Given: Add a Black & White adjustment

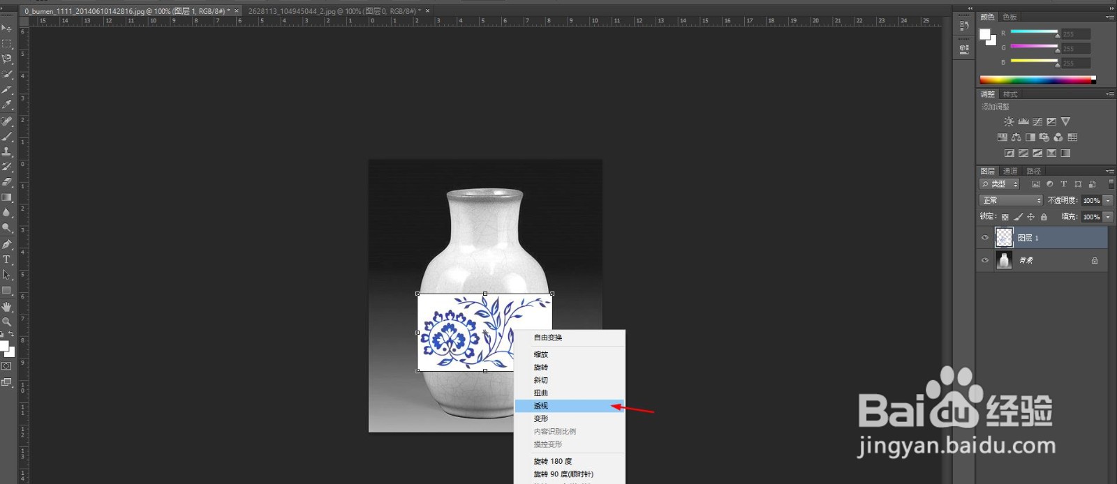Looking at the screenshot, I should pyautogui.click(x=1030, y=137).
